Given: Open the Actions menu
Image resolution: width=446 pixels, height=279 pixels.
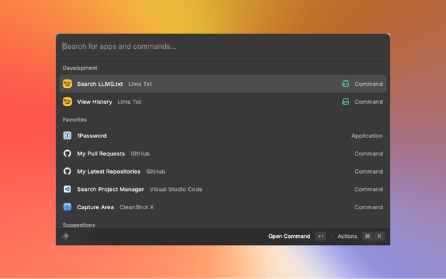Looking at the screenshot, I should (347, 236).
